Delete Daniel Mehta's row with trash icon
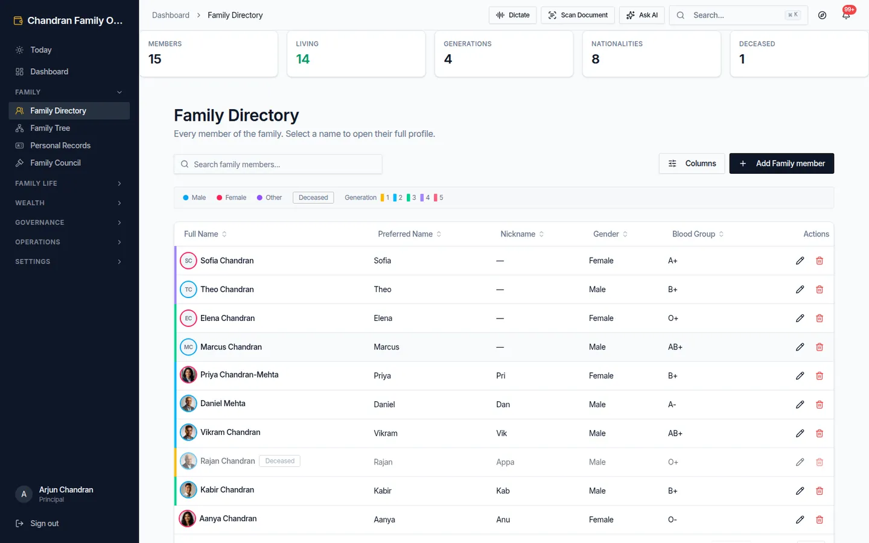 tap(820, 404)
